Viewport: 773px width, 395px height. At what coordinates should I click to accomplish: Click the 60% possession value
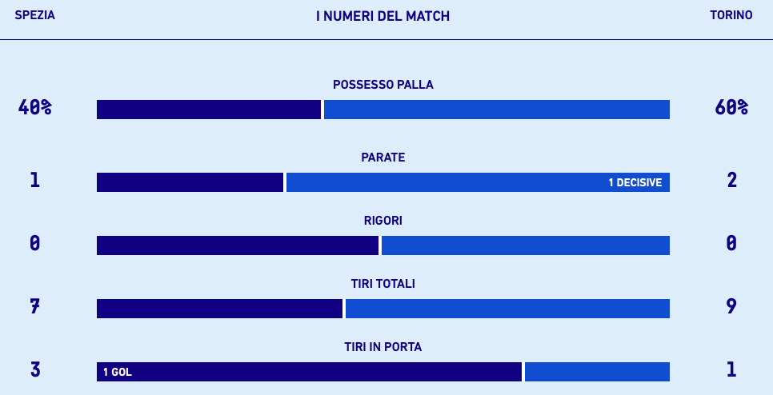731,107
